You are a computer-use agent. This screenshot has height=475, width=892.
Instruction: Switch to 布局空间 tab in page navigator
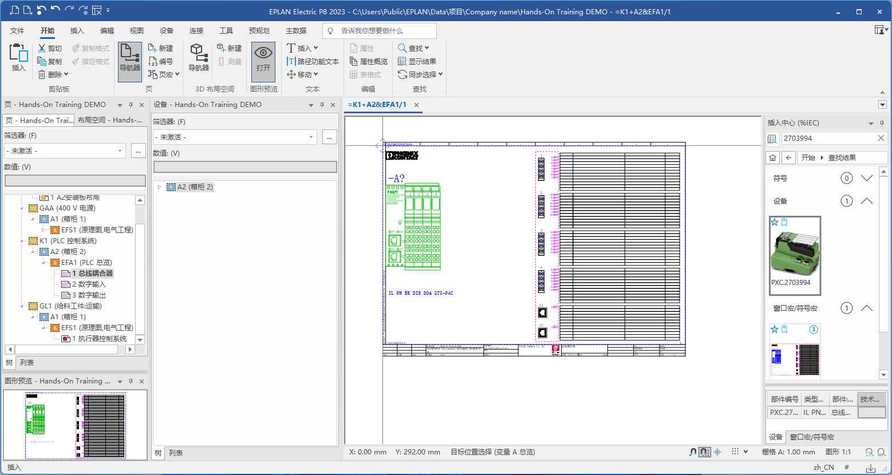click(x=109, y=120)
